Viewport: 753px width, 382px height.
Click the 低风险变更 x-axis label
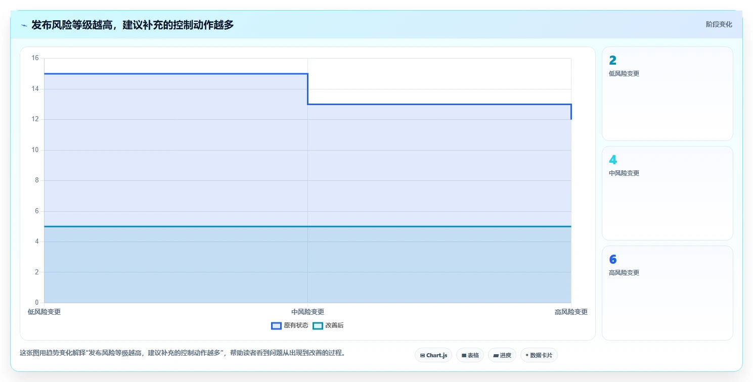45,312
